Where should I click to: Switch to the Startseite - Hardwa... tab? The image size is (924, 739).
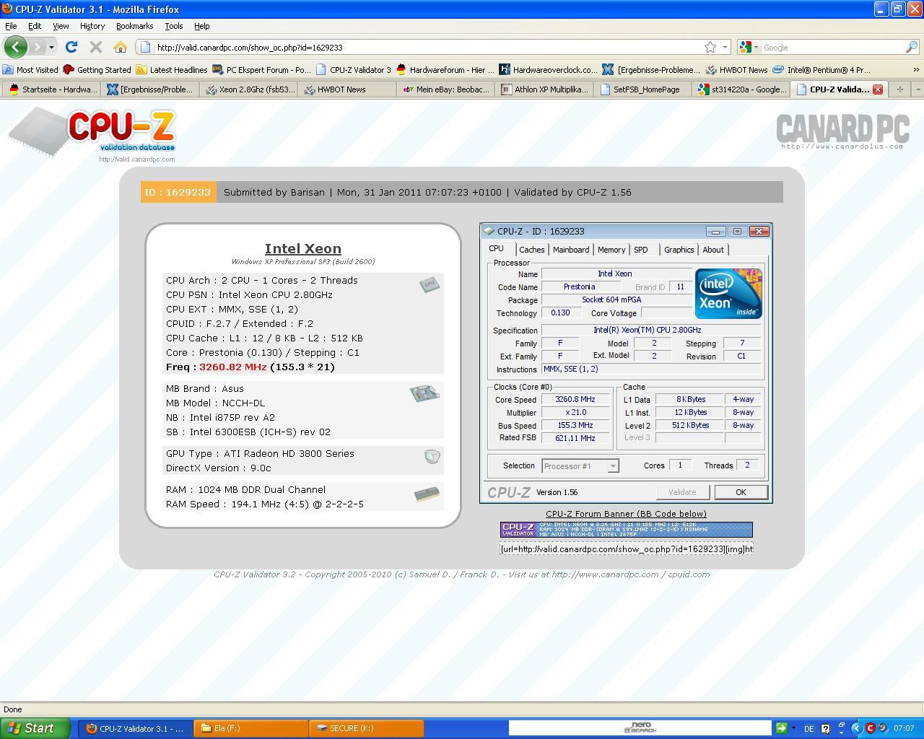[52, 89]
